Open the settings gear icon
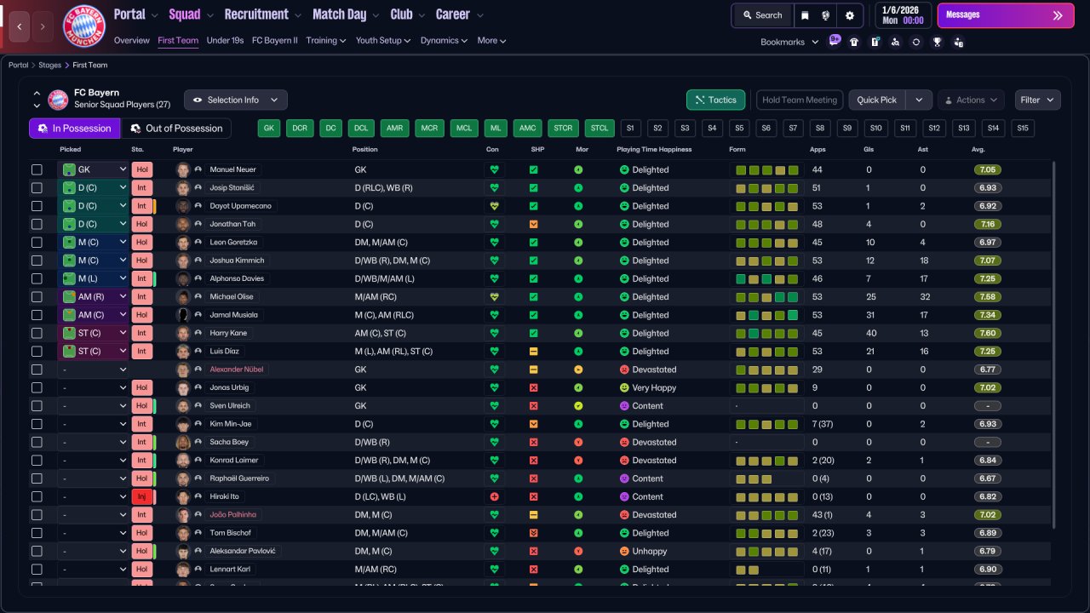 pyautogui.click(x=849, y=15)
